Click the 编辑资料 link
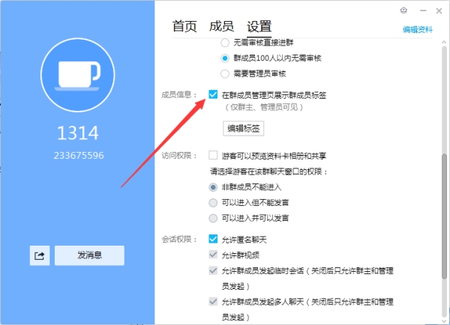Viewport: 450px width, 325px height. (x=418, y=29)
